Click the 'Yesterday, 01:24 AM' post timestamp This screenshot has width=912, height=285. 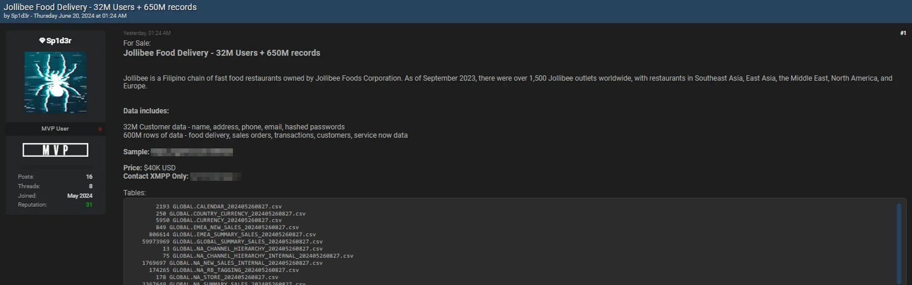pos(147,33)
